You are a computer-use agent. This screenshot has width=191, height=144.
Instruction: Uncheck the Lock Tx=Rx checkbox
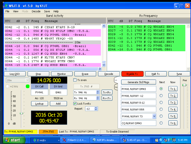75,104
